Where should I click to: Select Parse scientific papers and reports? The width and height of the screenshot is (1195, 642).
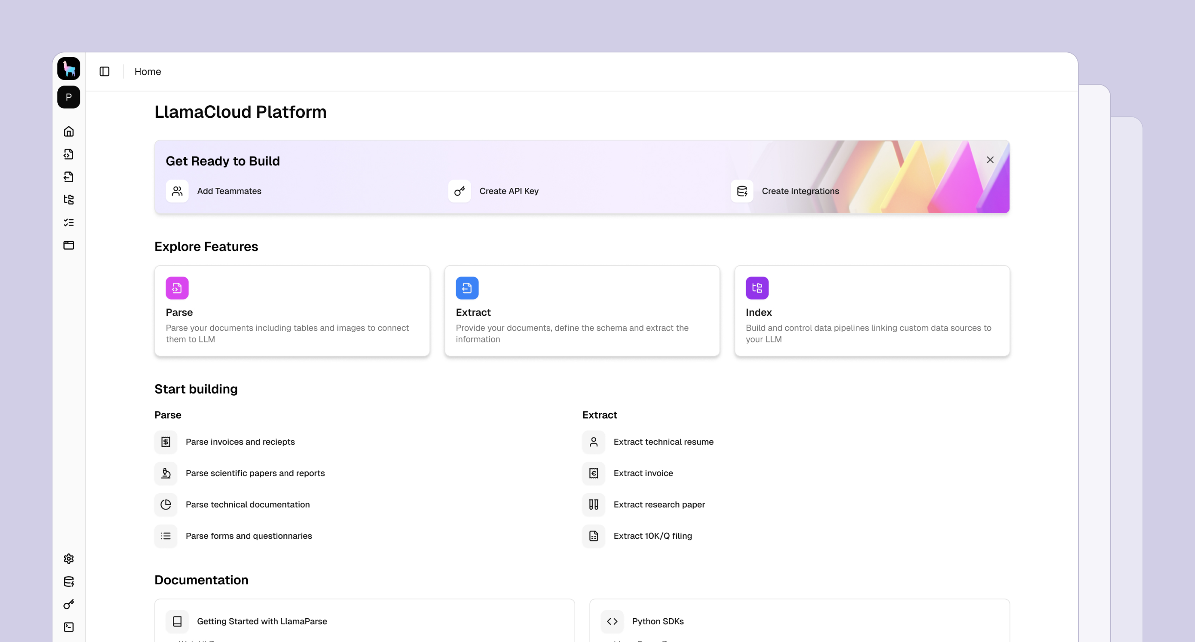pos(255,473)
